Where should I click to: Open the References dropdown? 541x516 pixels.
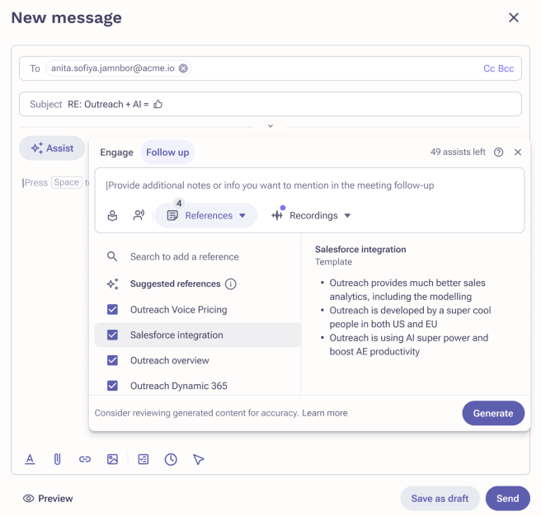(206, 215)
